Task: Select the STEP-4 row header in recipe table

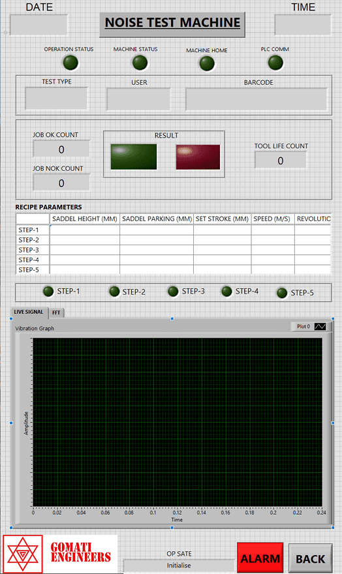Action: [33, 260]
